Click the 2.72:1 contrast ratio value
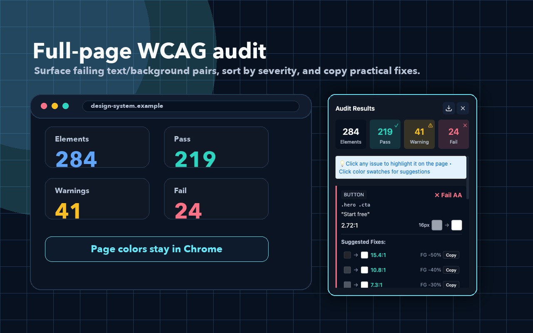Image resolution: width=533 pixels, height=333 pixels. coord(350,226)
